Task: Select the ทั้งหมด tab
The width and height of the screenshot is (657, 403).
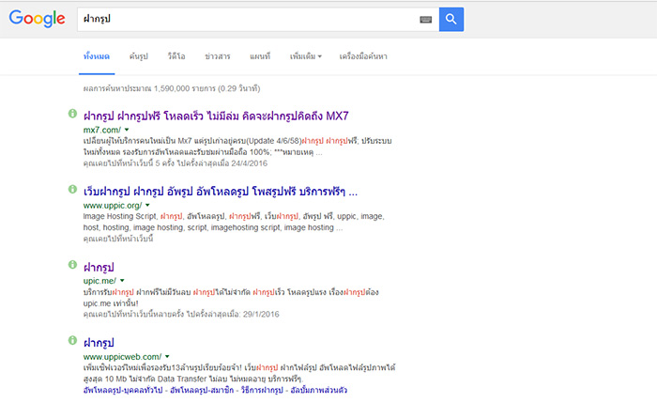Action: click(97, 56)
